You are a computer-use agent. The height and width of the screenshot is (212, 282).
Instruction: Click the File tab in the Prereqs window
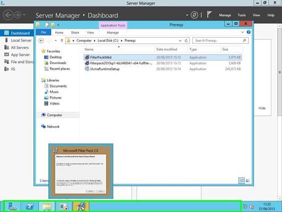[x=43, y=32]
